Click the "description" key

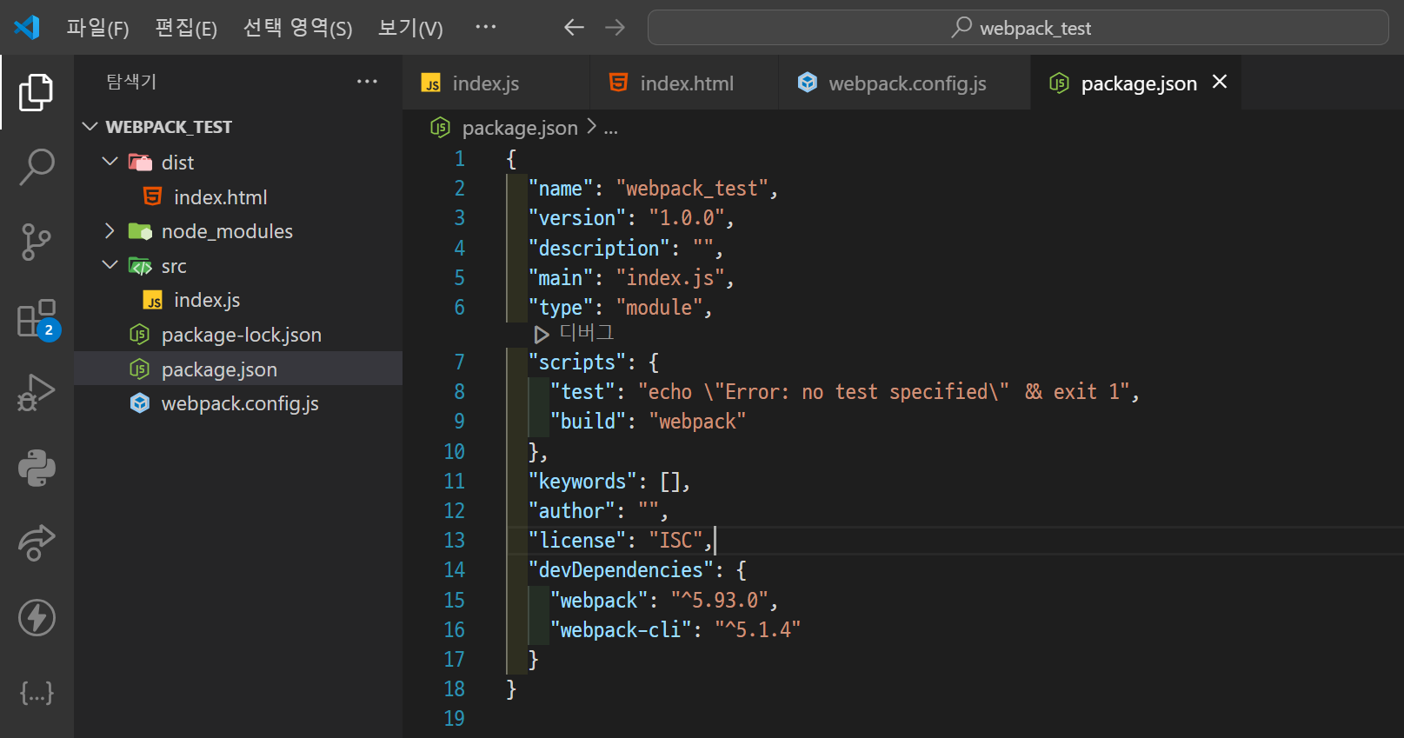(599, 249)
